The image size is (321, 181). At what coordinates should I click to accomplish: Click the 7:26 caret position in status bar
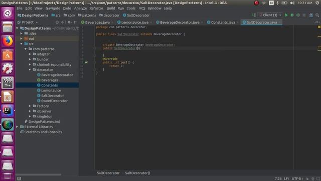coord(278,179)
